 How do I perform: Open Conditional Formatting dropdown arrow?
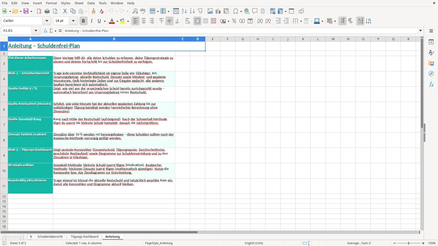(335, 21)
